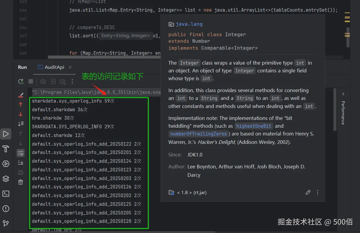Click the vertical editor scrollbar thumb
This screenshot has width=360, height=233.
point(348,37)
